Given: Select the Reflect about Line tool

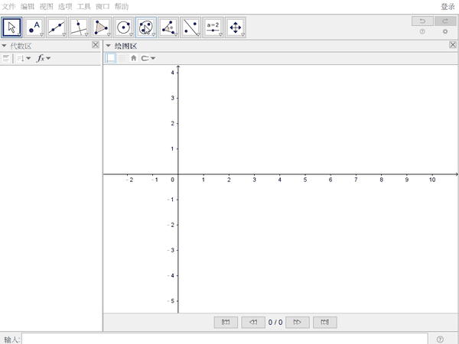Looking at the screenshot, I should pos(190,28).
